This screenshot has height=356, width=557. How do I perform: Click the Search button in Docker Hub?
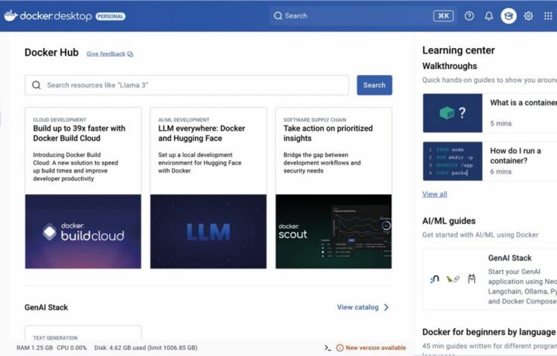(x=374, y=85)
